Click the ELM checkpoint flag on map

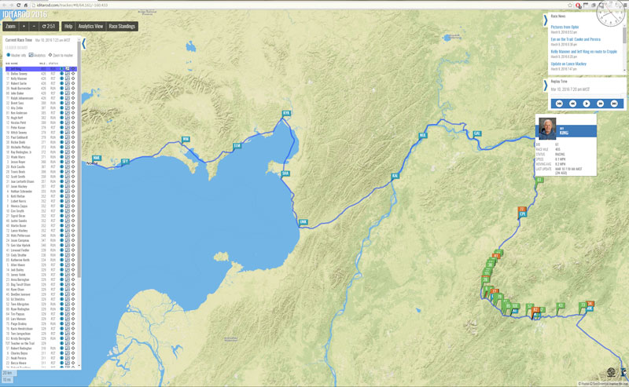[237, 146]
